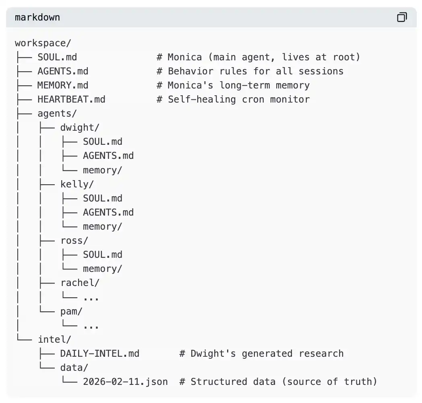Click the copy code icon
The width and height of the screenshot is (422, 403).
(x=401, y=17)
